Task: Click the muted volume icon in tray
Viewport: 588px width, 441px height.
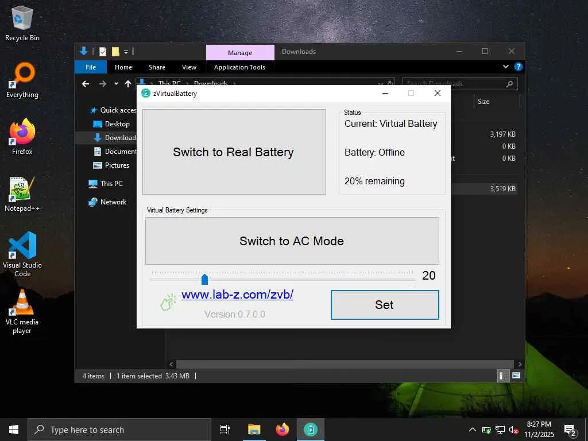Action: click(514, 430)
